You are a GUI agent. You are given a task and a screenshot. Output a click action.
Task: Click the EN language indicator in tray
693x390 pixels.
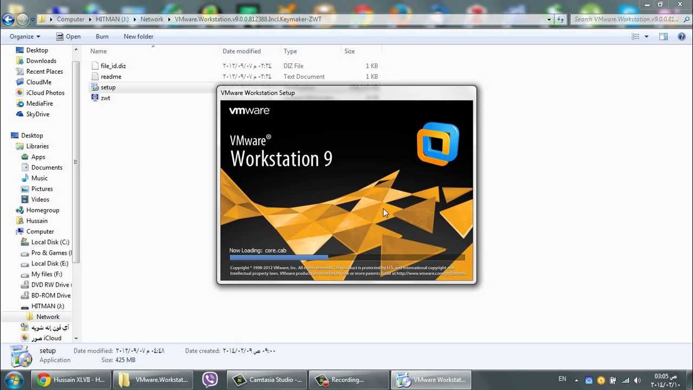[x=562, y=379]
